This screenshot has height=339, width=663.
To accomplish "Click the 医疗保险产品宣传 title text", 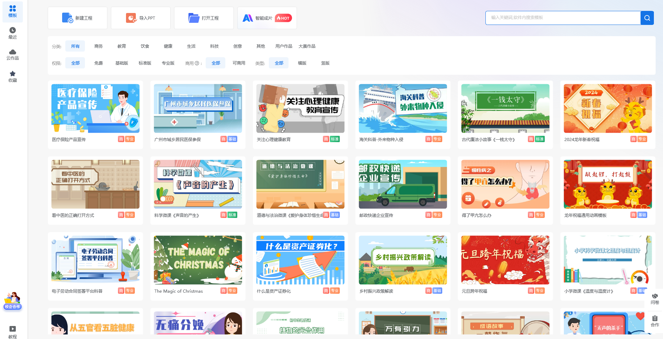I will (x=69, y=140).
